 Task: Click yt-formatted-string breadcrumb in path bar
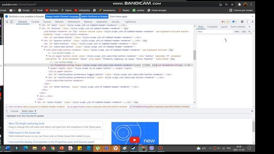coord(159,107)
